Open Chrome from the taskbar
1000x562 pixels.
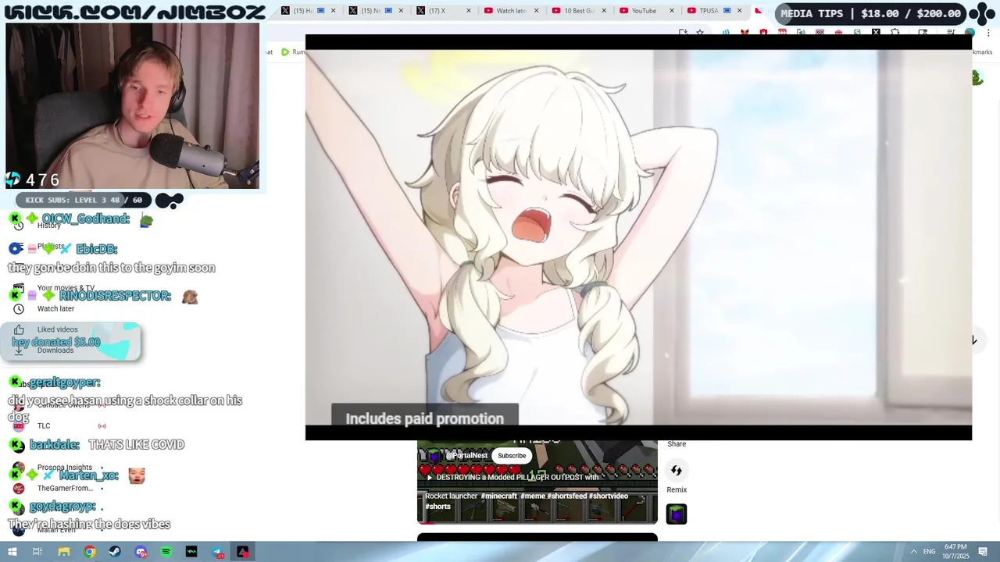coord(90,552)
